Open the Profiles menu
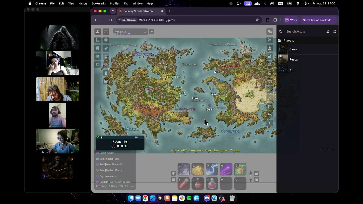This screenshot has height=204, width=363. click(x=115, y=3)
